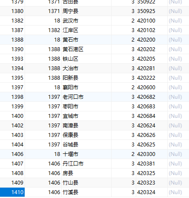
Task: Select ID cell 1388
Action: (13, 40)
